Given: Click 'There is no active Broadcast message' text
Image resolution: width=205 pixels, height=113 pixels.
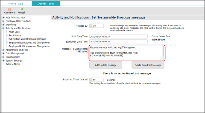Looking at the screenshot, I should click(x=127, y=73).
